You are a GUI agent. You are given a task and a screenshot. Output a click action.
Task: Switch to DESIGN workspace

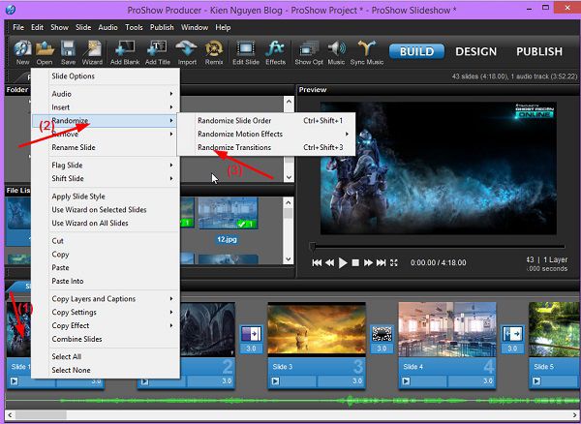(x=475, y=51)
